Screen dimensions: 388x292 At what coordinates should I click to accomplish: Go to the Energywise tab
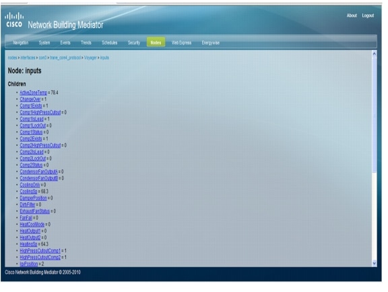coord(211,42)
